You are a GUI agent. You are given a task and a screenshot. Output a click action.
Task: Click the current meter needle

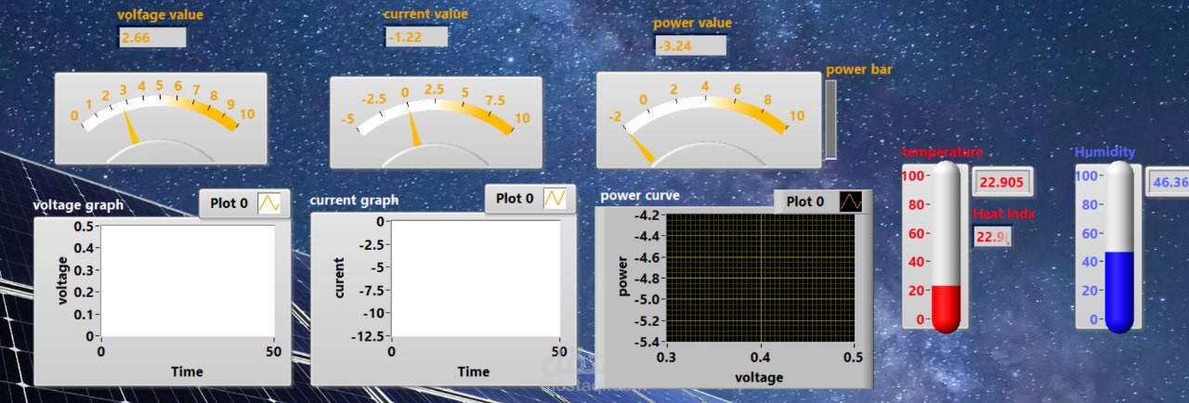click(x=413, y=128)
